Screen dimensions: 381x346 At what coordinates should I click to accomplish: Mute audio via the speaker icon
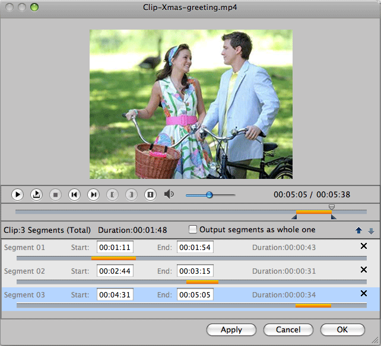pyautogui.click(x=169, y=194)
